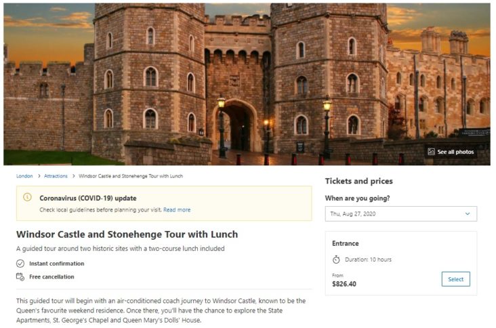Click the Instant confirmation label

57,264
